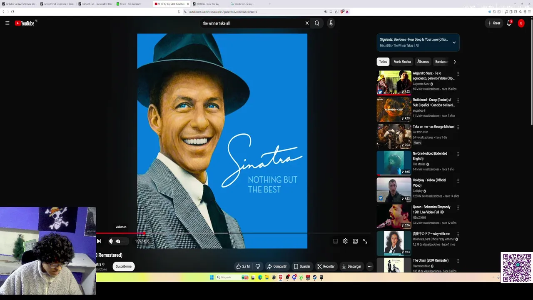Open the Brave Shields lion icon
The image size is (533, 300).
(x=342, y=12)
